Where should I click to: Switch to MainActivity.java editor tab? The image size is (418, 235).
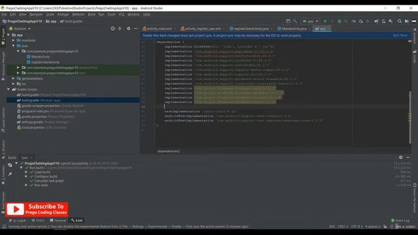(x=294, y=29)
